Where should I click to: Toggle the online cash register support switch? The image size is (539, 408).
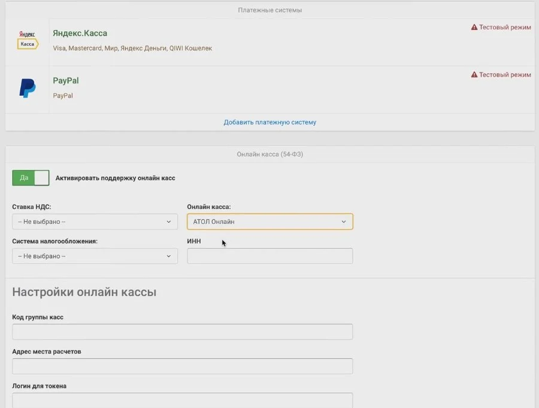pos(31,178)
